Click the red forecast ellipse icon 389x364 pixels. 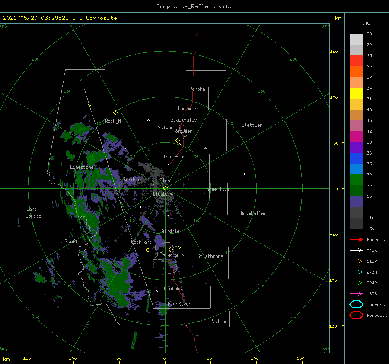pos(356,315)
